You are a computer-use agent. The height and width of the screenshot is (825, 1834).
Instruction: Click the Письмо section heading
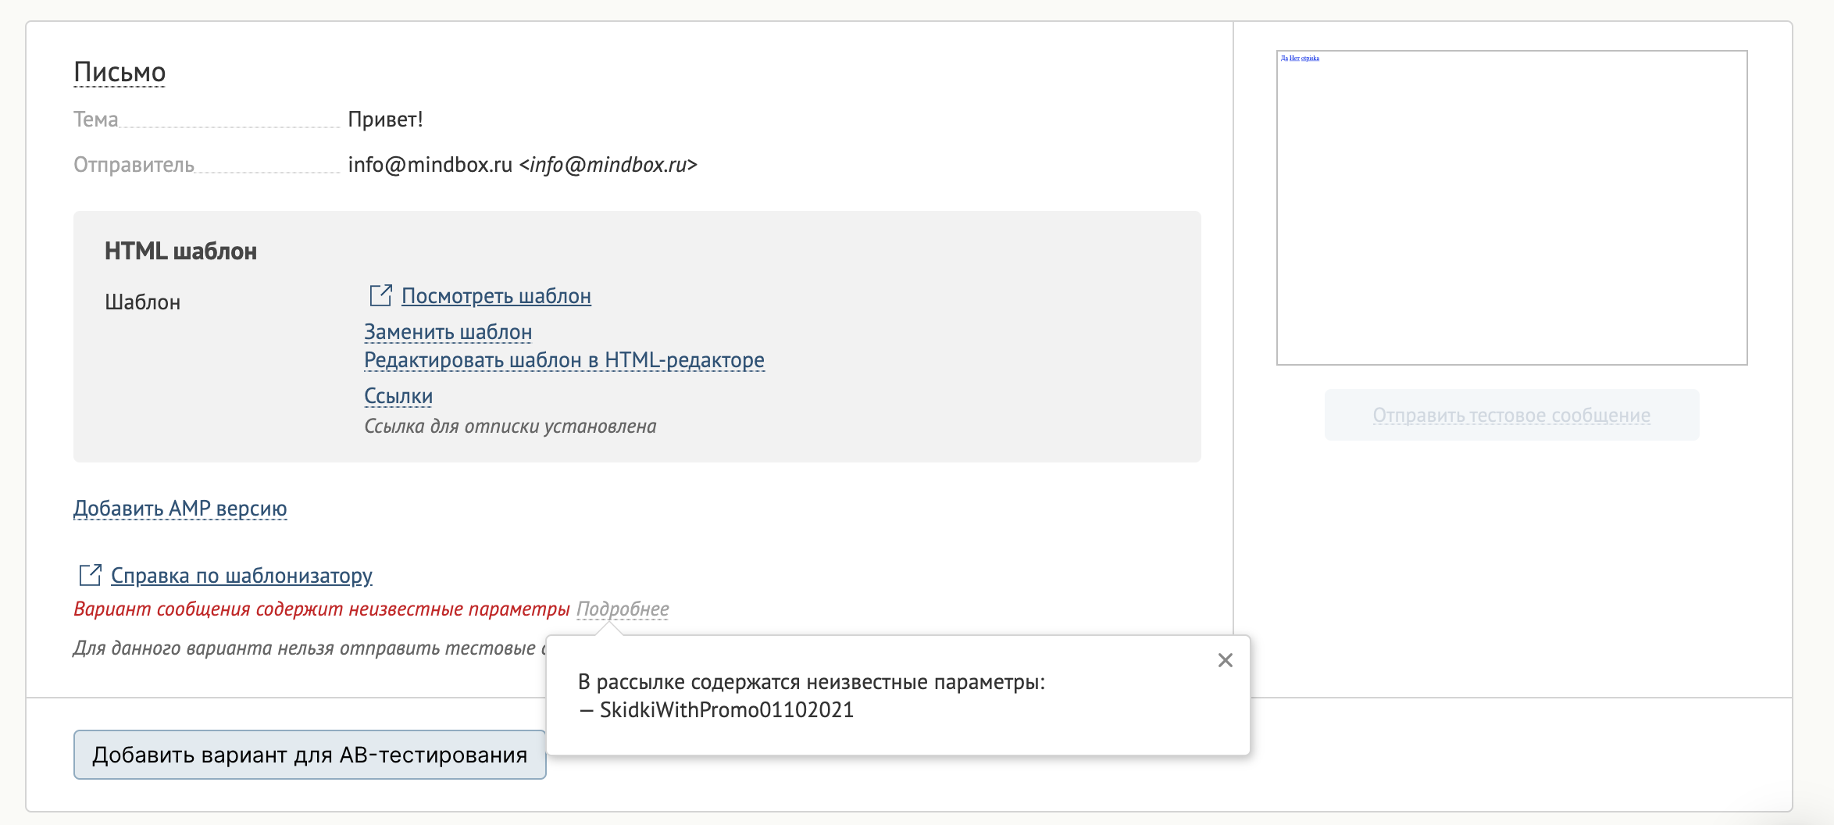(120, 72)
